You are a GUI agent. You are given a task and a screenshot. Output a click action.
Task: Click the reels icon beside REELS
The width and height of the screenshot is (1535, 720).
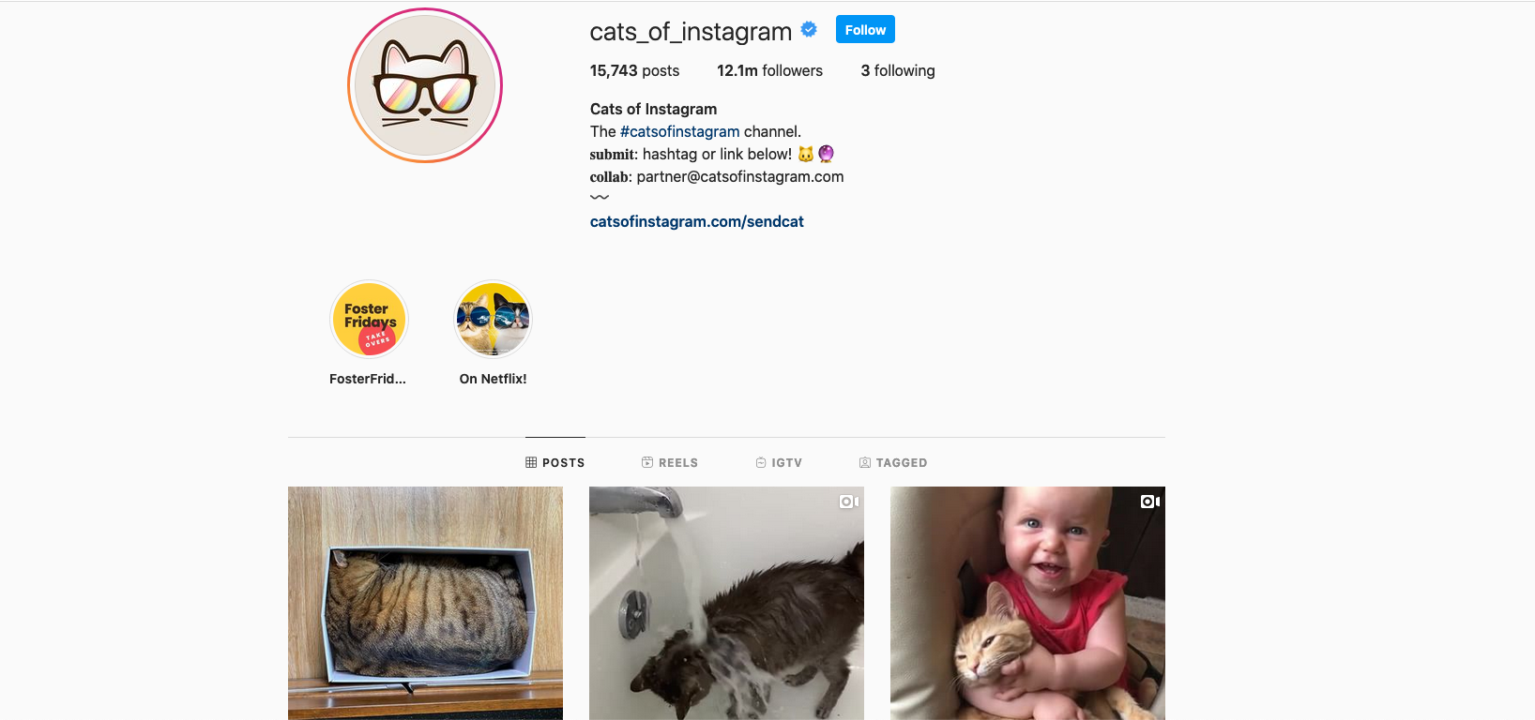click(647, 462)
